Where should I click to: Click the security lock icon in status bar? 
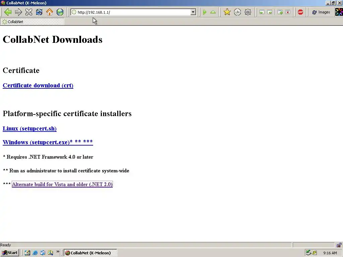pos(339,245)
